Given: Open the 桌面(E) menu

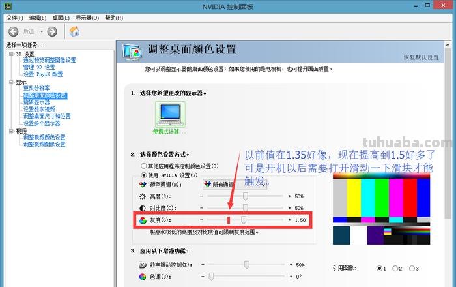Looking at the screenshot, I should pos(61,18).
